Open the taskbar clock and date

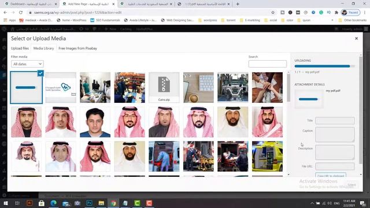click(x=349, y=203)
